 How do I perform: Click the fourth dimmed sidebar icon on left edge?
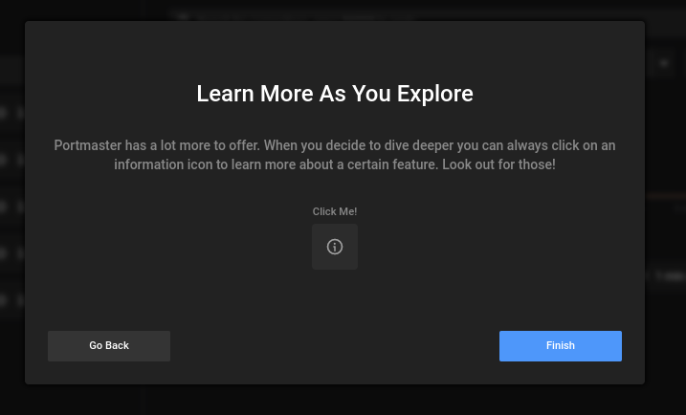click(4, 253)
